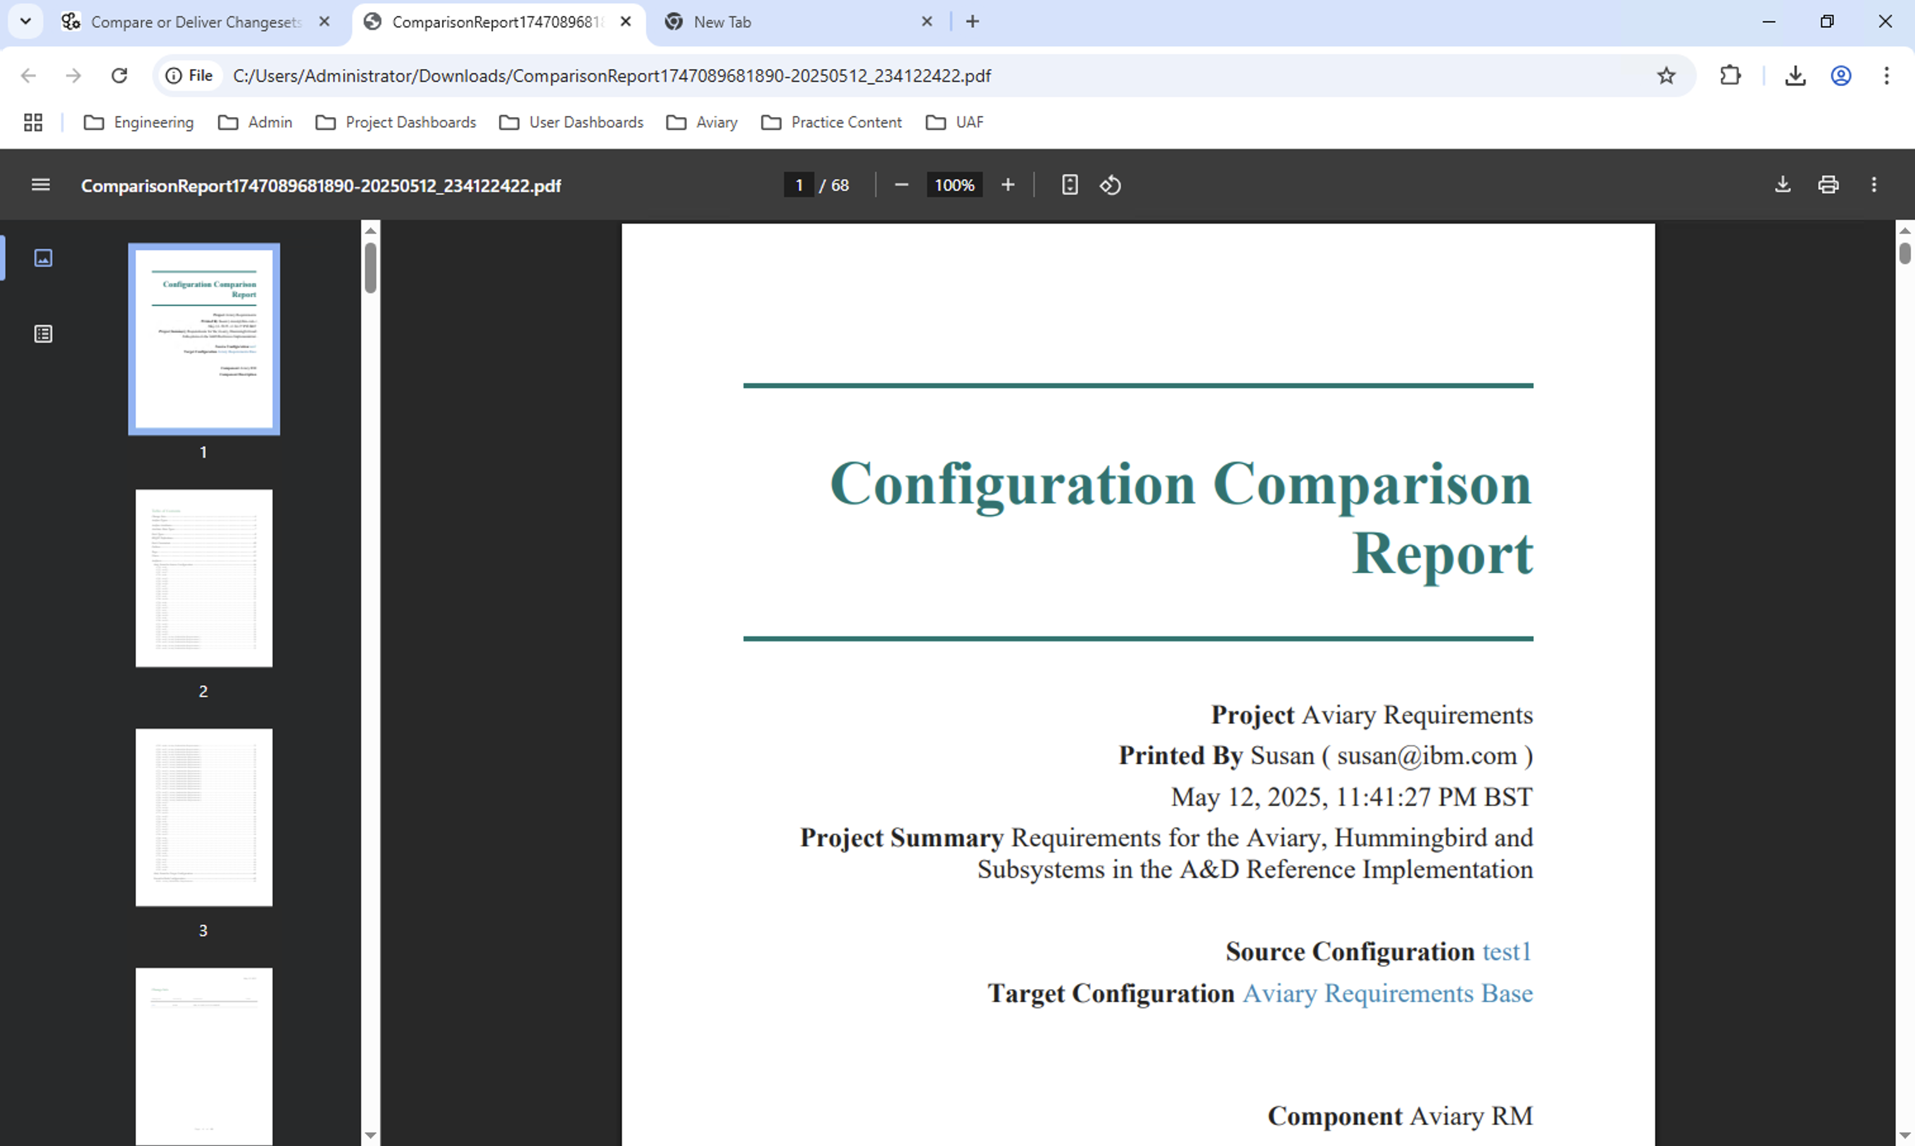This screenshot has width=1915, height=1146.
Task: Print the PDF document
Action: tap(1828, 185)
